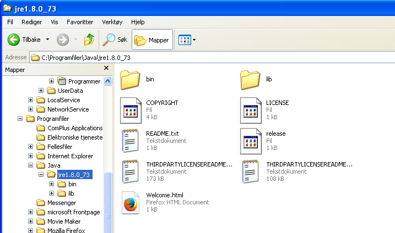Click the release file name label

pyautogui.click(x=276, y=134)
